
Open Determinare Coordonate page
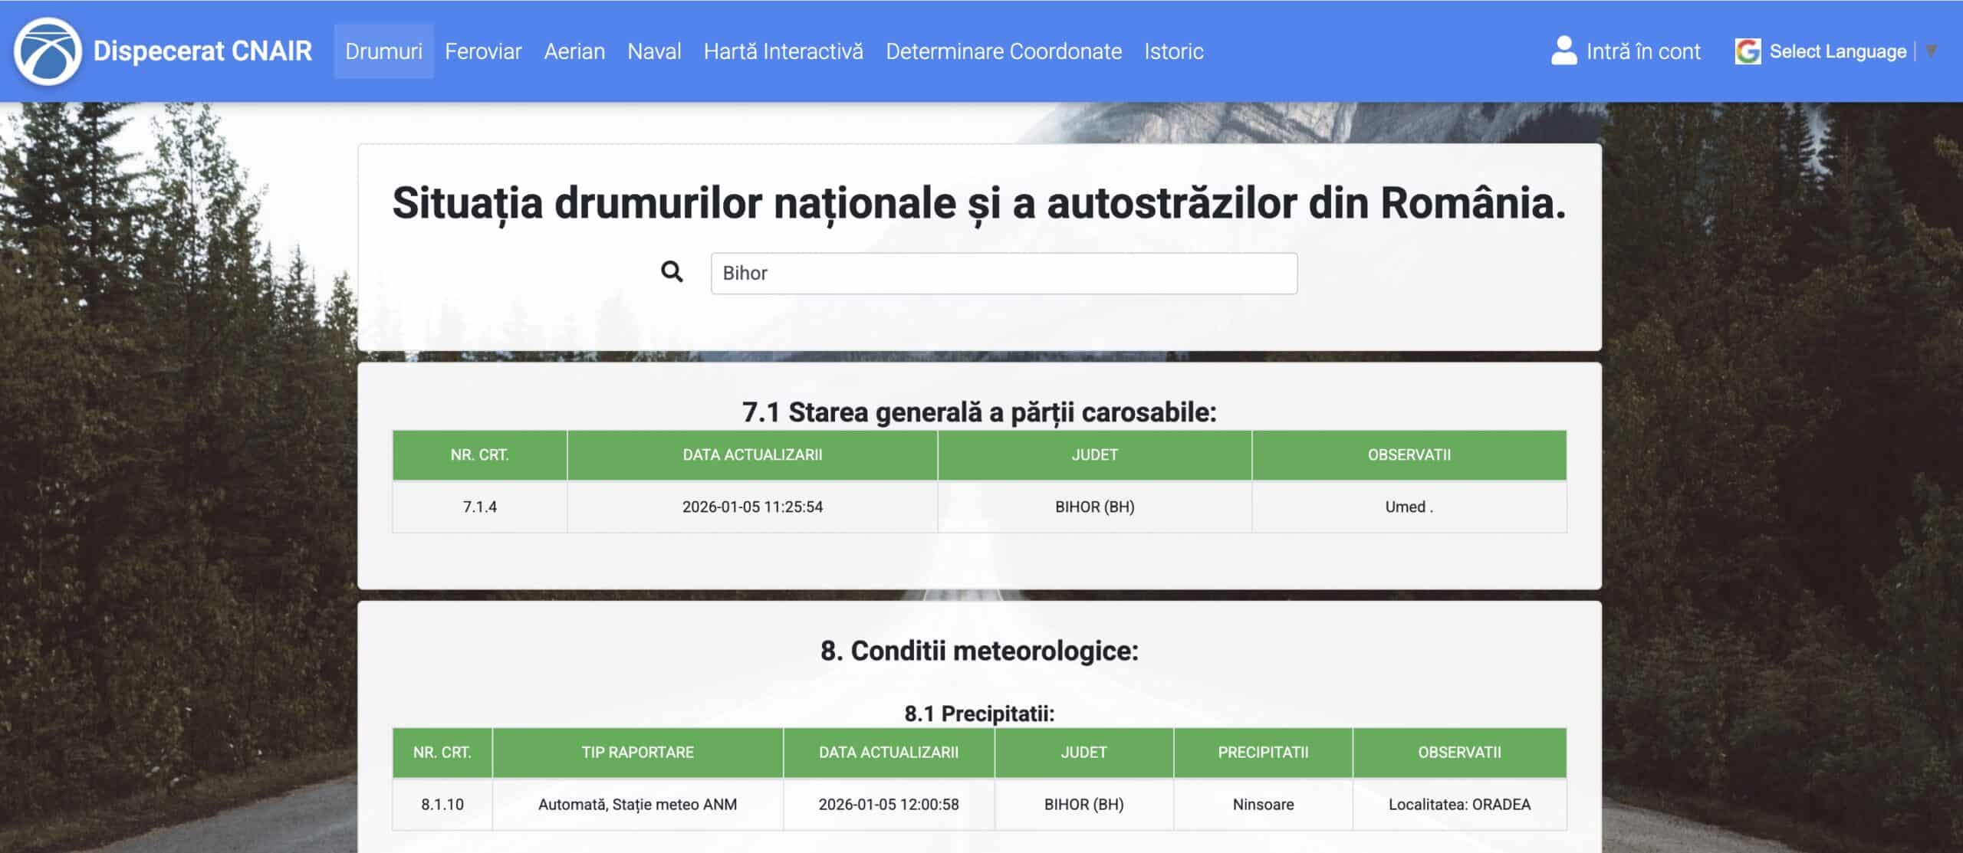[1004, 51]
